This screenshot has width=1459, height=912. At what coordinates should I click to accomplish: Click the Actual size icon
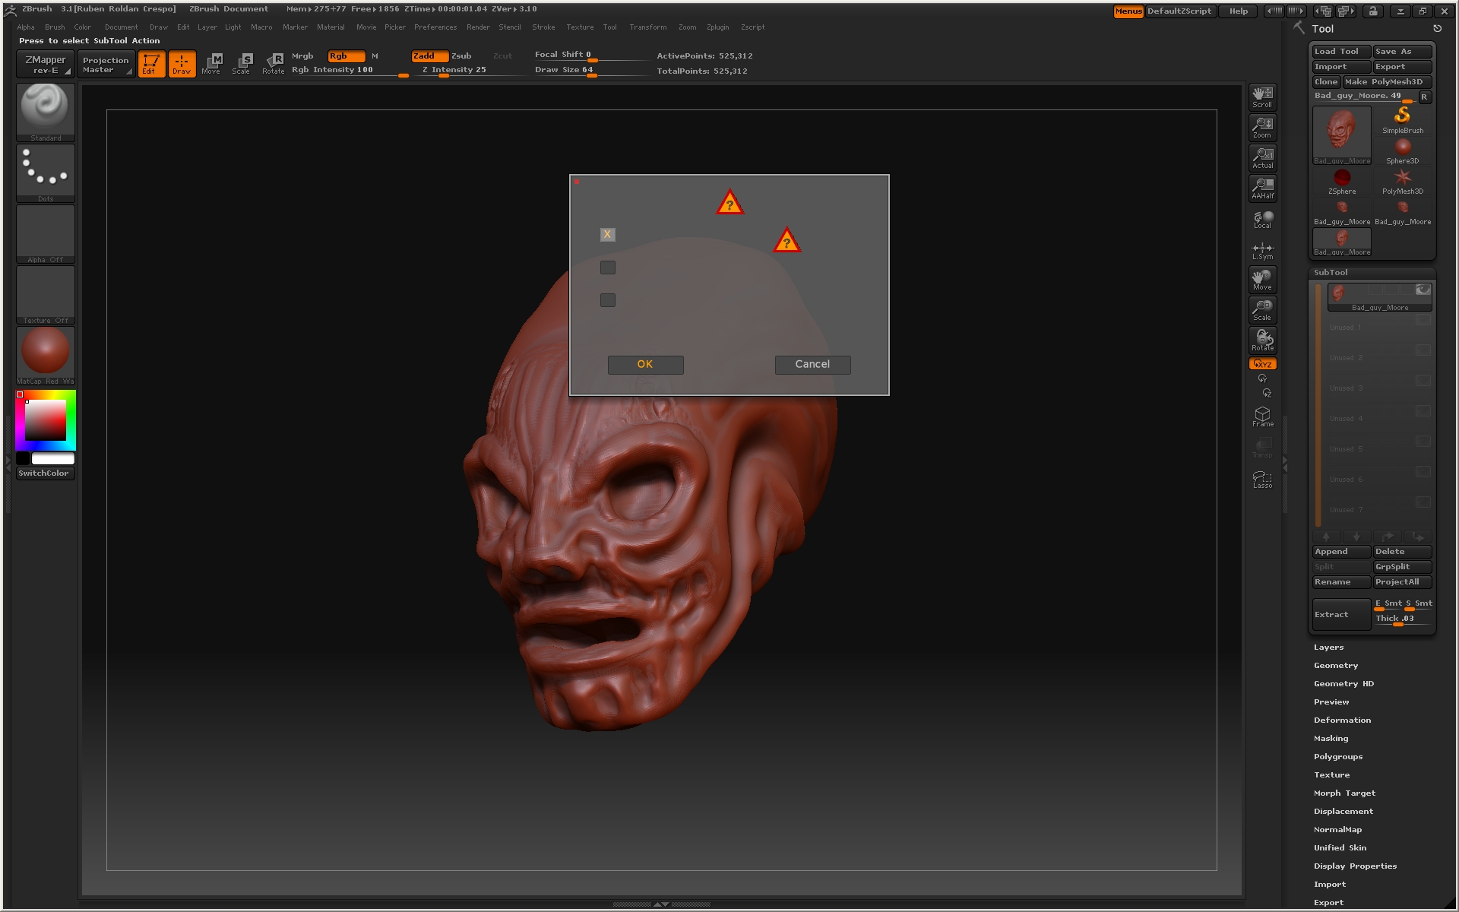pos(1262,157)
